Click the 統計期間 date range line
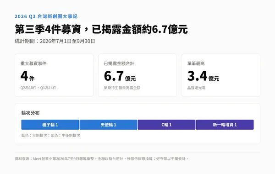275x174 pixels. coord(55,41)
